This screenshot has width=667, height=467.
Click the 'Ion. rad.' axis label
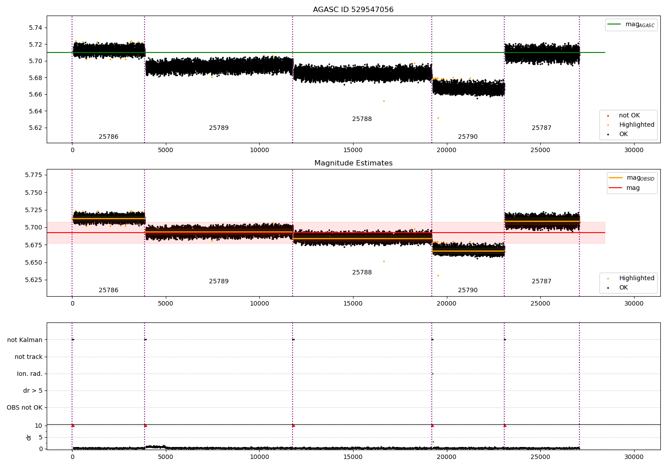(x=30, y=374)
